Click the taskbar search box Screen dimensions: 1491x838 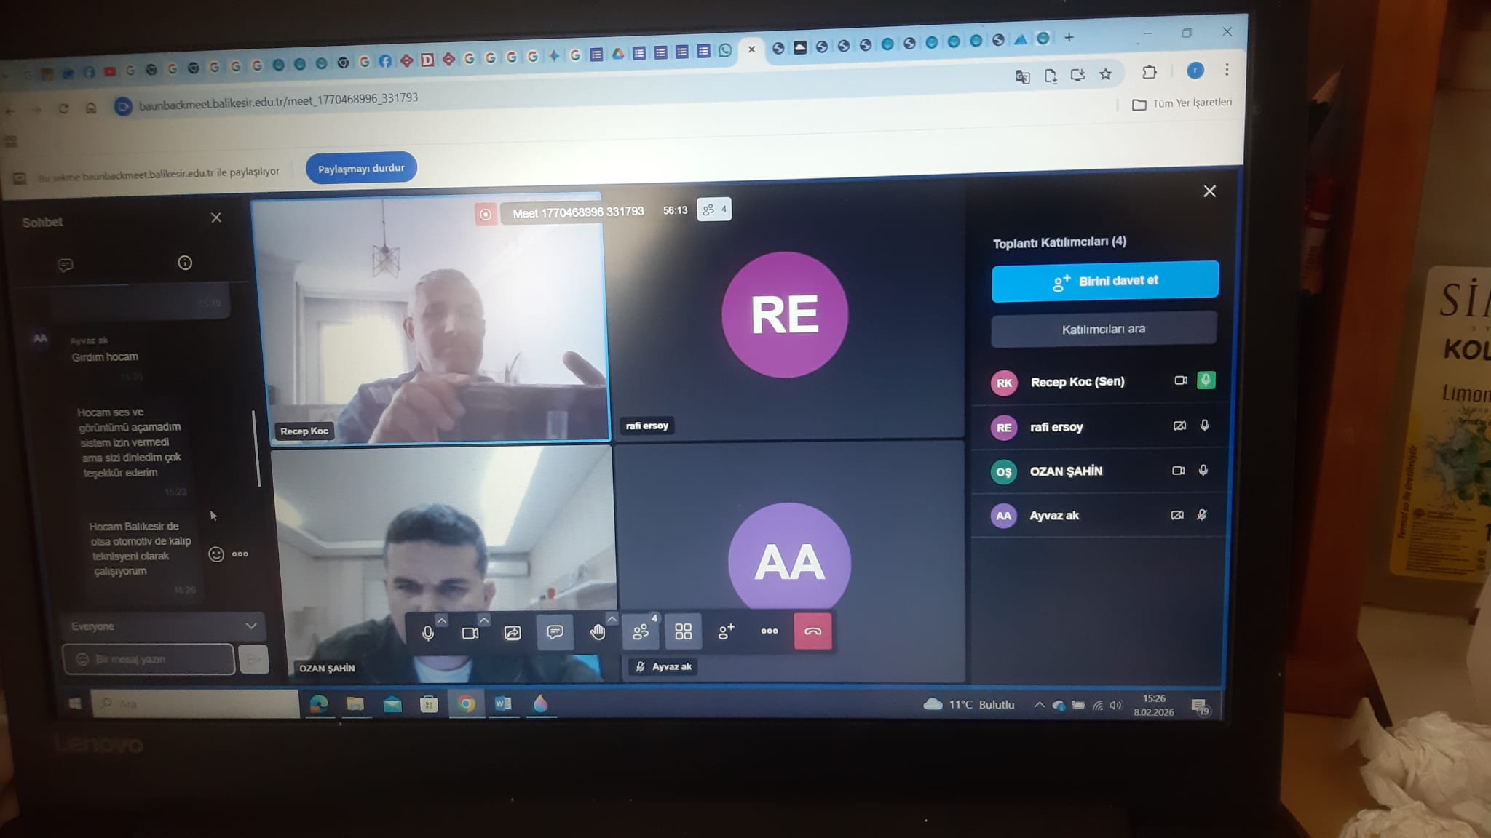[195, 703]
